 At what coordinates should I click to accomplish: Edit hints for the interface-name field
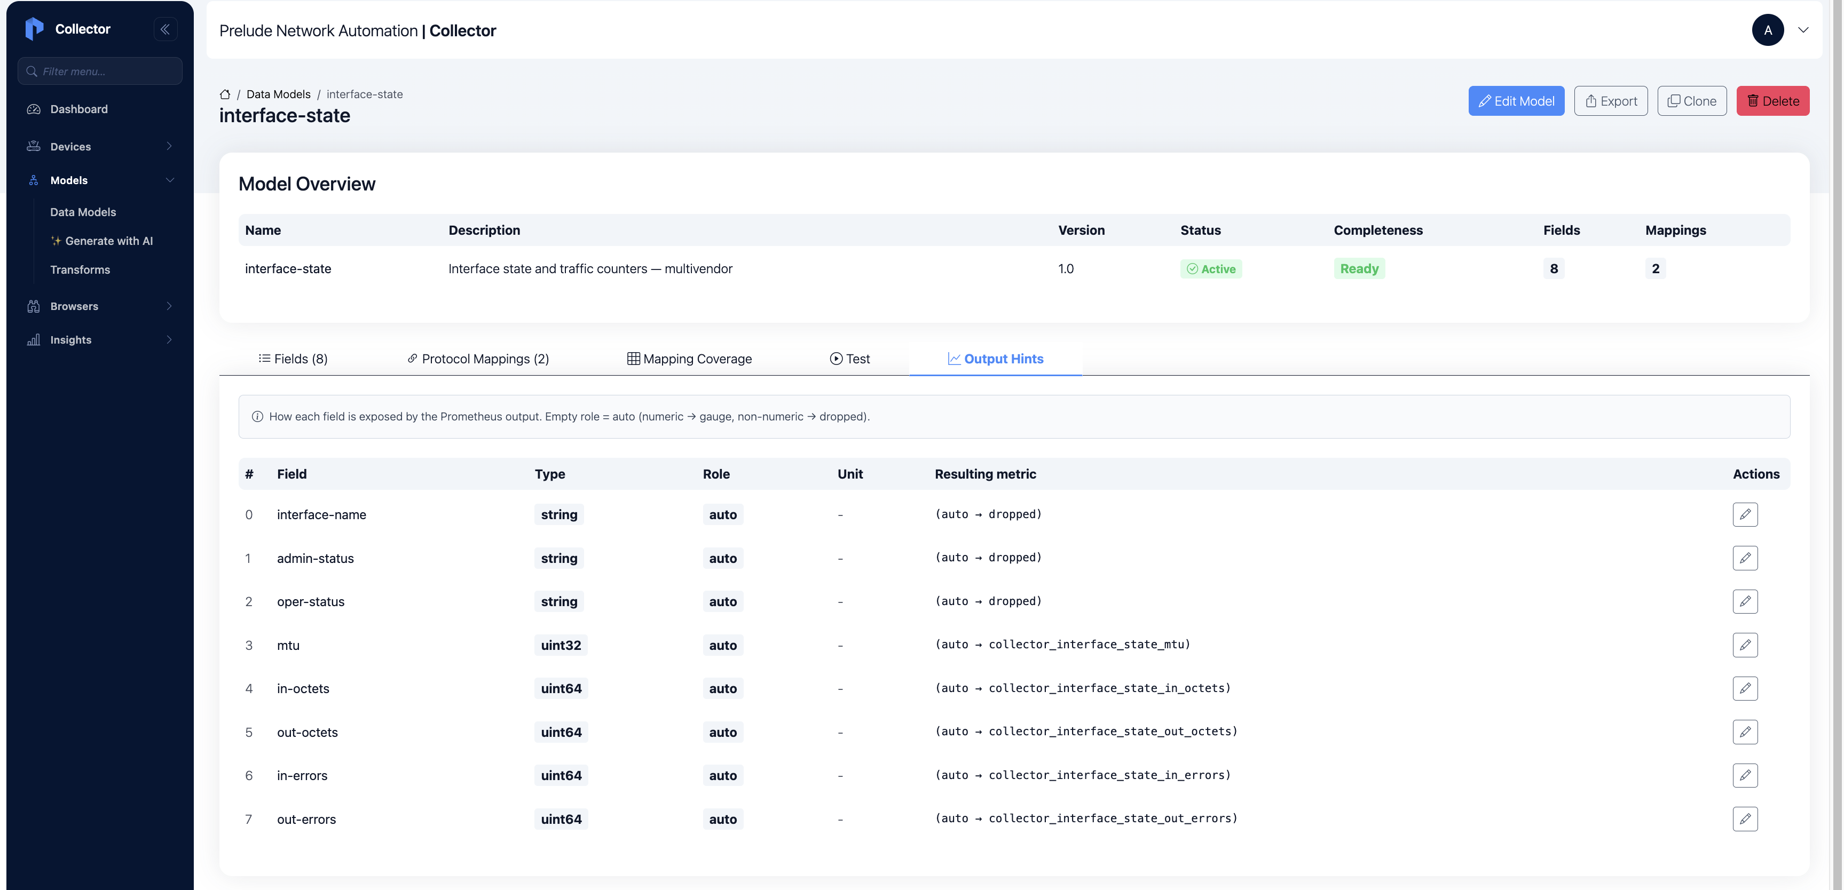coord(1745,514)
